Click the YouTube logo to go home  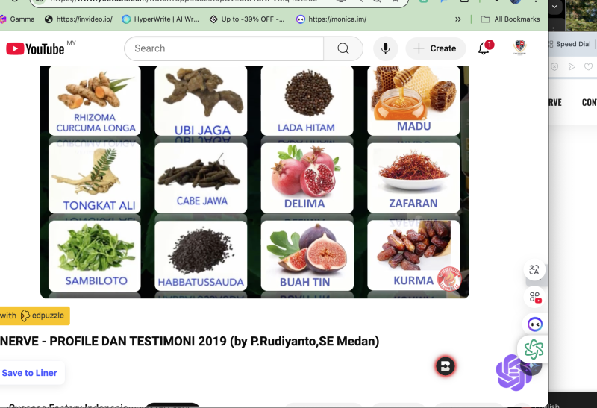click(x=35, y=48)
